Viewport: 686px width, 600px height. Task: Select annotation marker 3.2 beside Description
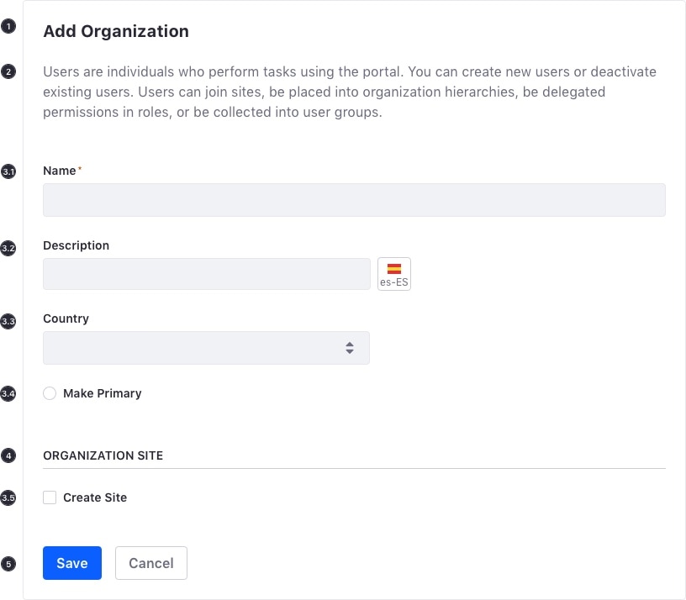[8, 249]
